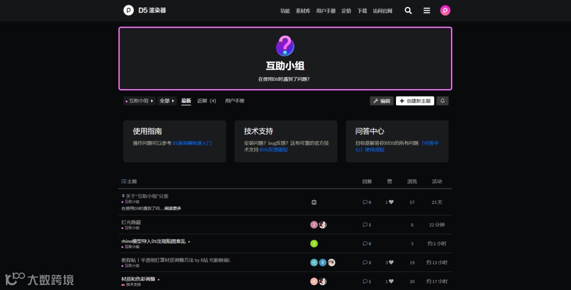The height and width of the screenshot is (290, 571).
Task: Open 下载 in top navigation
Action: coord(362,11)
